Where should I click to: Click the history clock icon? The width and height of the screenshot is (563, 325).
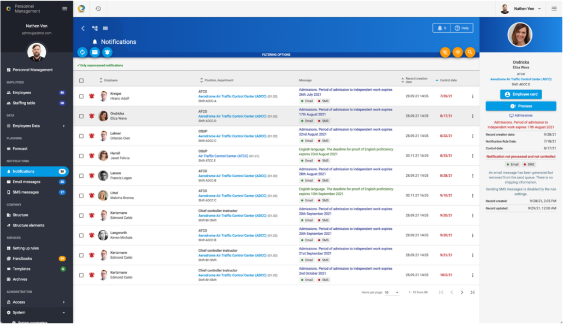(98, 8)
